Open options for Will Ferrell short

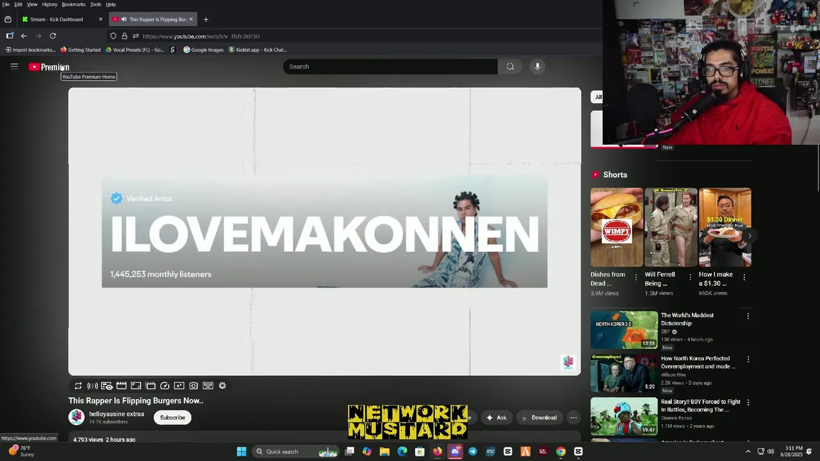(690, 277)
